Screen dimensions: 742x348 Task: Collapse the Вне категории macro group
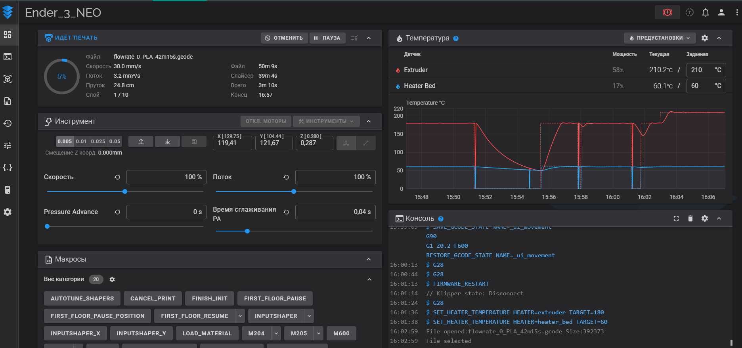click(x=369, y=279)
